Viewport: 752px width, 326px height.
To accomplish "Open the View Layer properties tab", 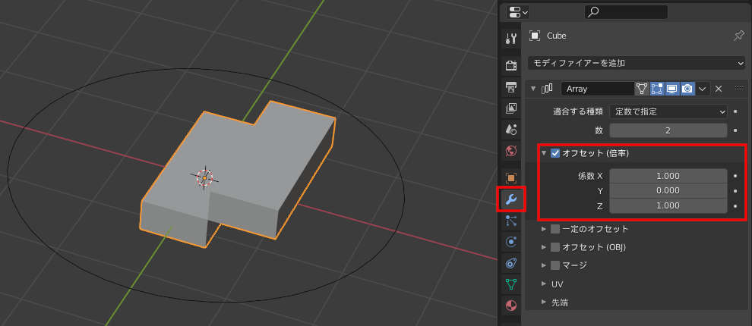I will (511, 108).
